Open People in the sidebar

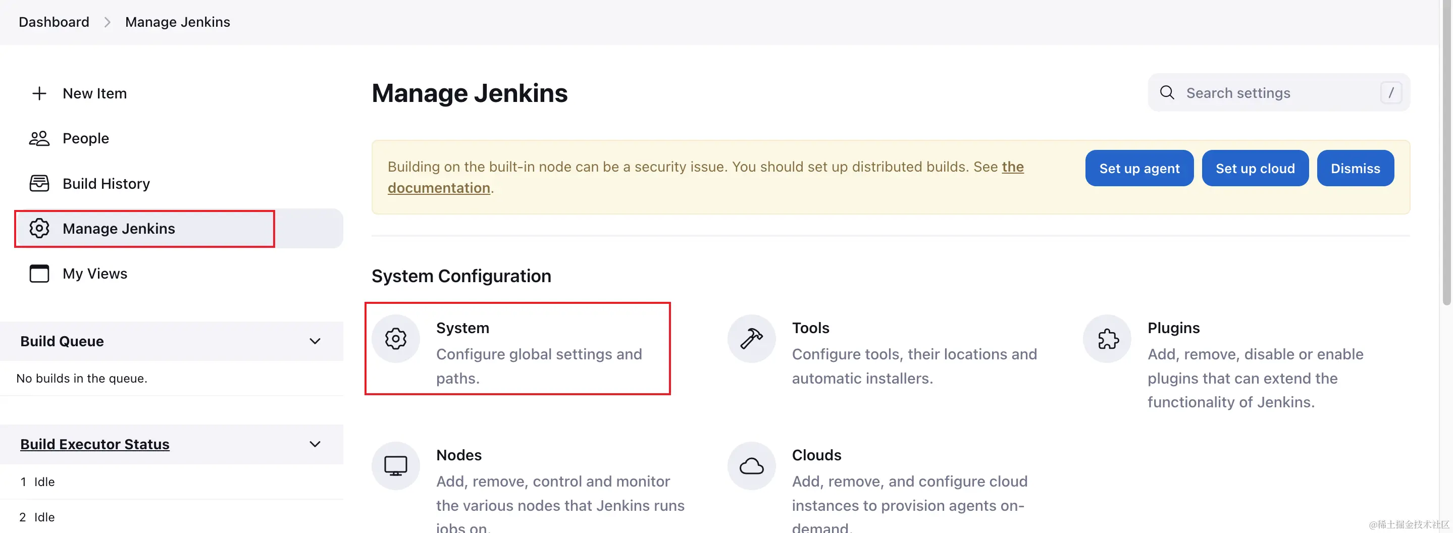click(x=86, y=138)
